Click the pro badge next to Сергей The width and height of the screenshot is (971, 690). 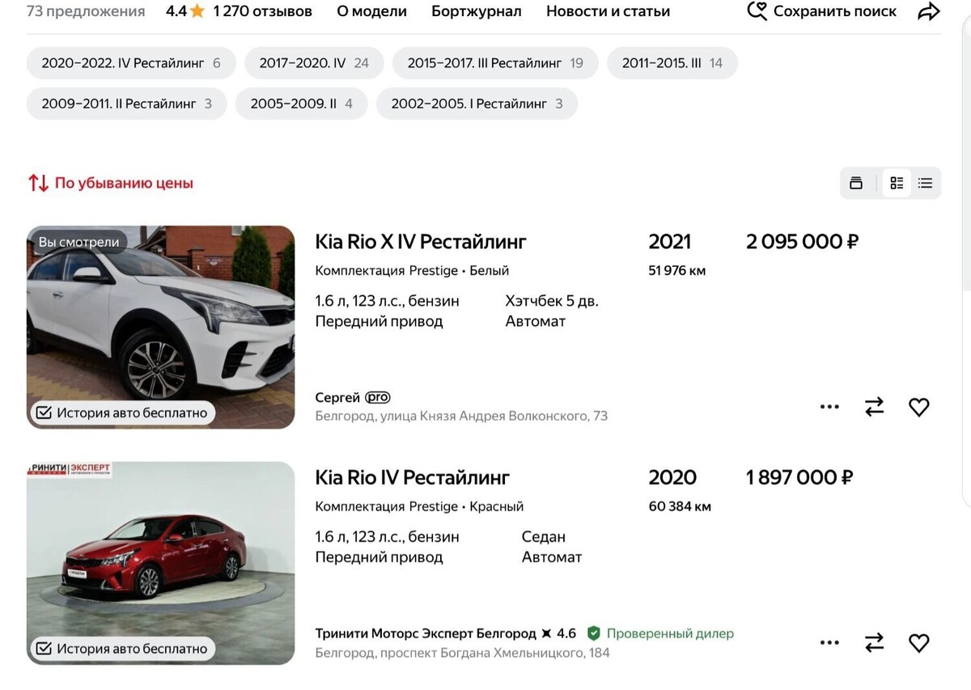(378, 397)
